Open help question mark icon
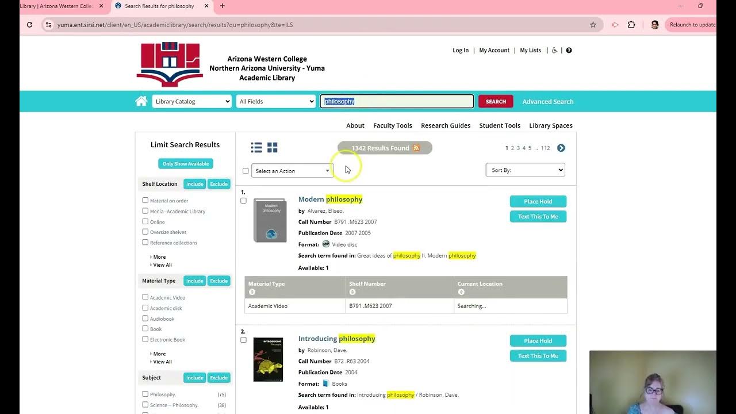The width and height of the screenshot is (736, 414). point(569,50)
